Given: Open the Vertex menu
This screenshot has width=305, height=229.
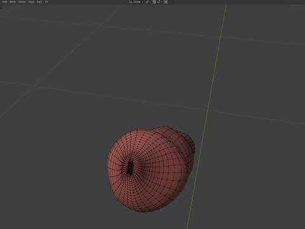Looking at the screenshot, I should (x=22, y=2).
